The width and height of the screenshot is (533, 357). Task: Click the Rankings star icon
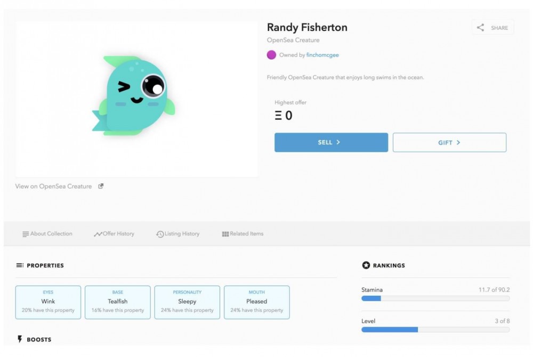coord(366,265)
